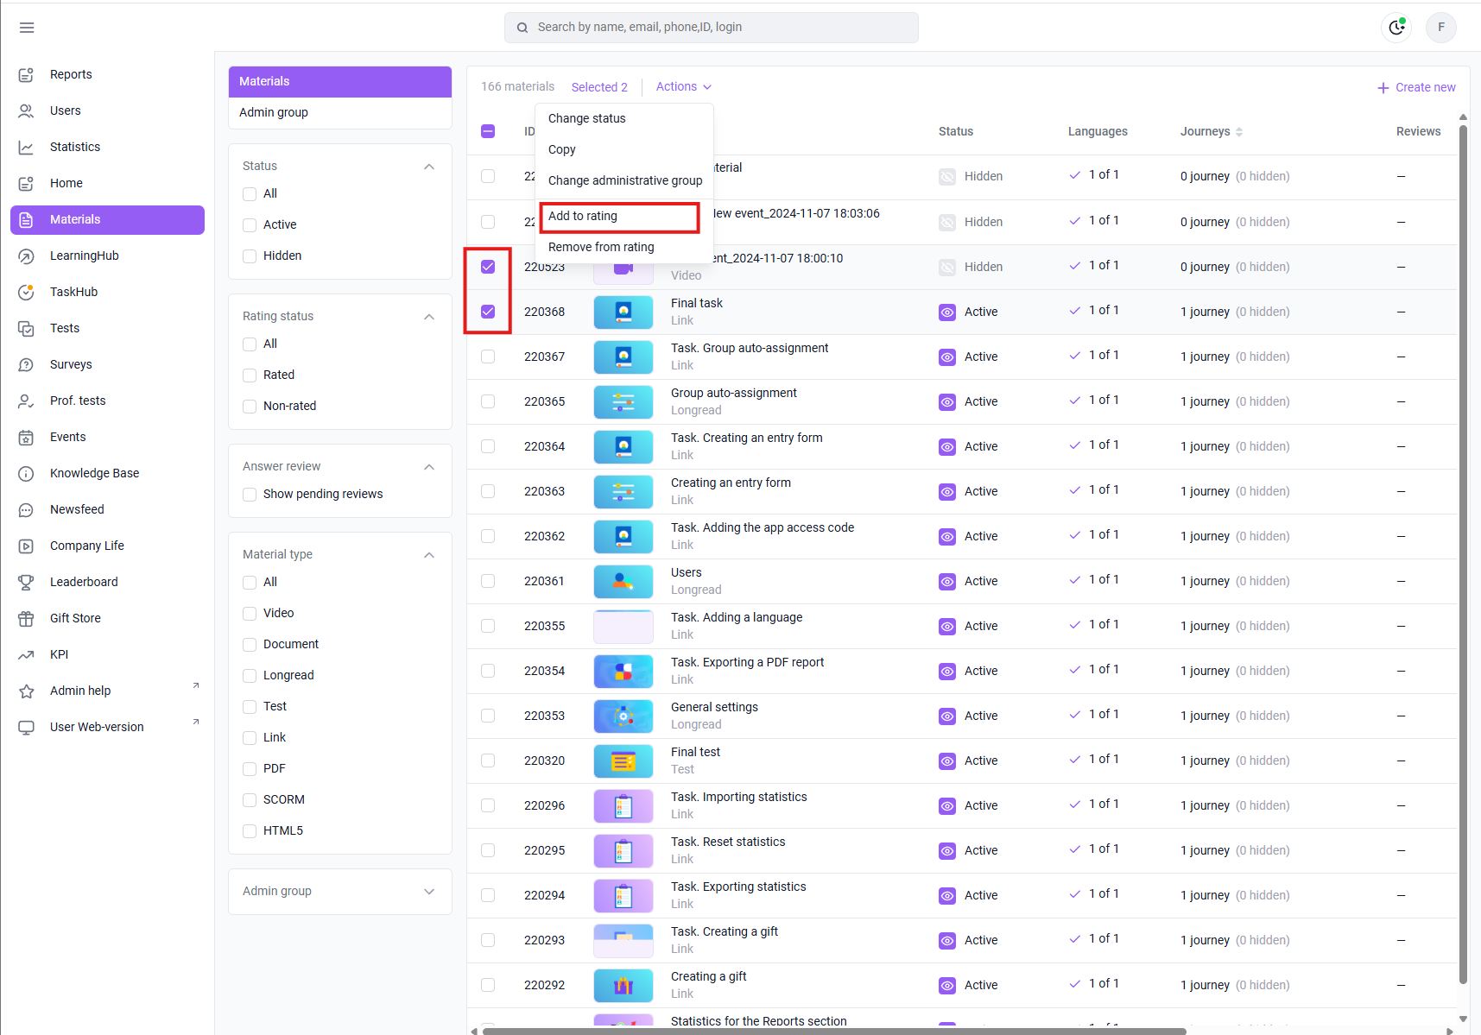The height and width of the screenshot is (1035, 1481).
Task: Click the Events calendar icon
Action: (x=26, y=437)
